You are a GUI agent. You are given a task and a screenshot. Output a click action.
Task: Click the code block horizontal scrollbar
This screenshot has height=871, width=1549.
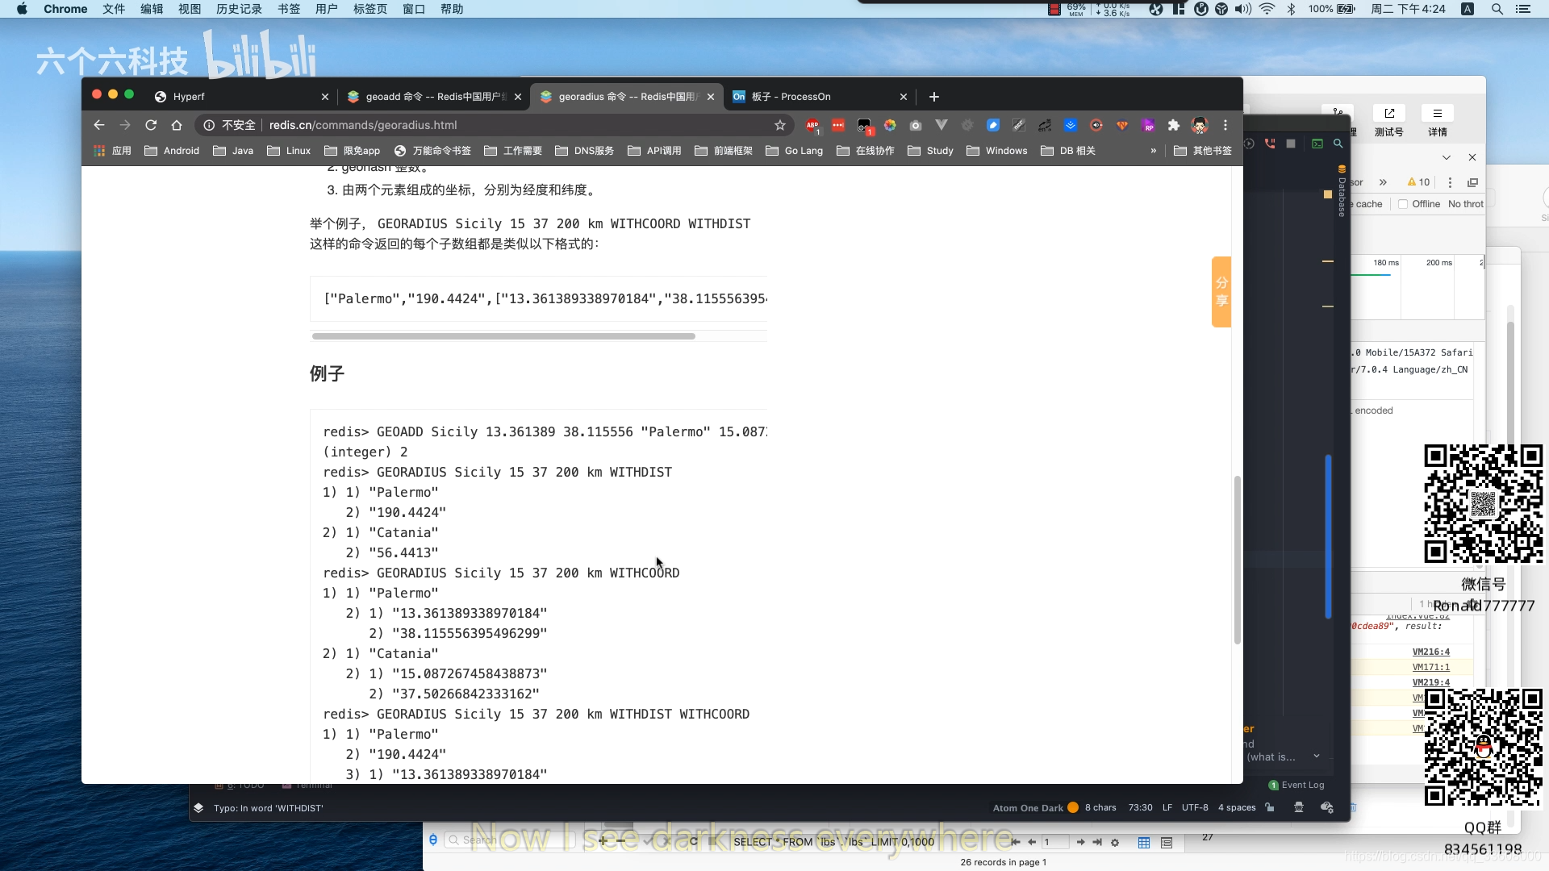[x=503, y=336]
